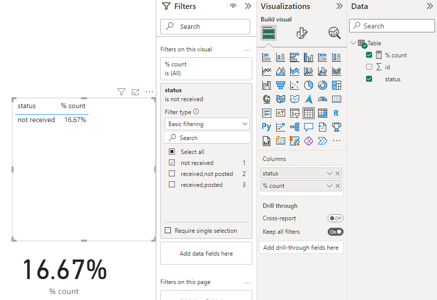Select the matrix visual
Viewport: 437px width, 300px height.
pyautogui.click(x=323, y=113)
